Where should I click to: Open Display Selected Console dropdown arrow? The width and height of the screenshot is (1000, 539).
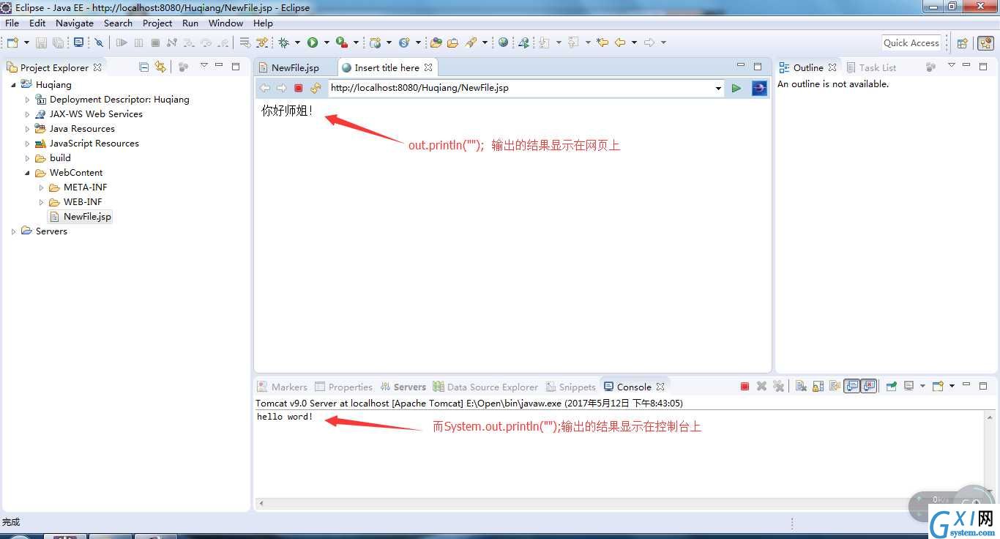pyautogui.click(x=922, y=386)
